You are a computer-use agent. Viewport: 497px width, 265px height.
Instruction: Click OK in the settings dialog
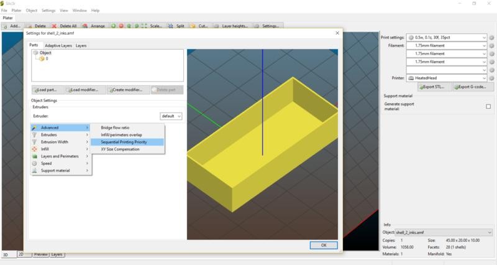tap(324, 245)
